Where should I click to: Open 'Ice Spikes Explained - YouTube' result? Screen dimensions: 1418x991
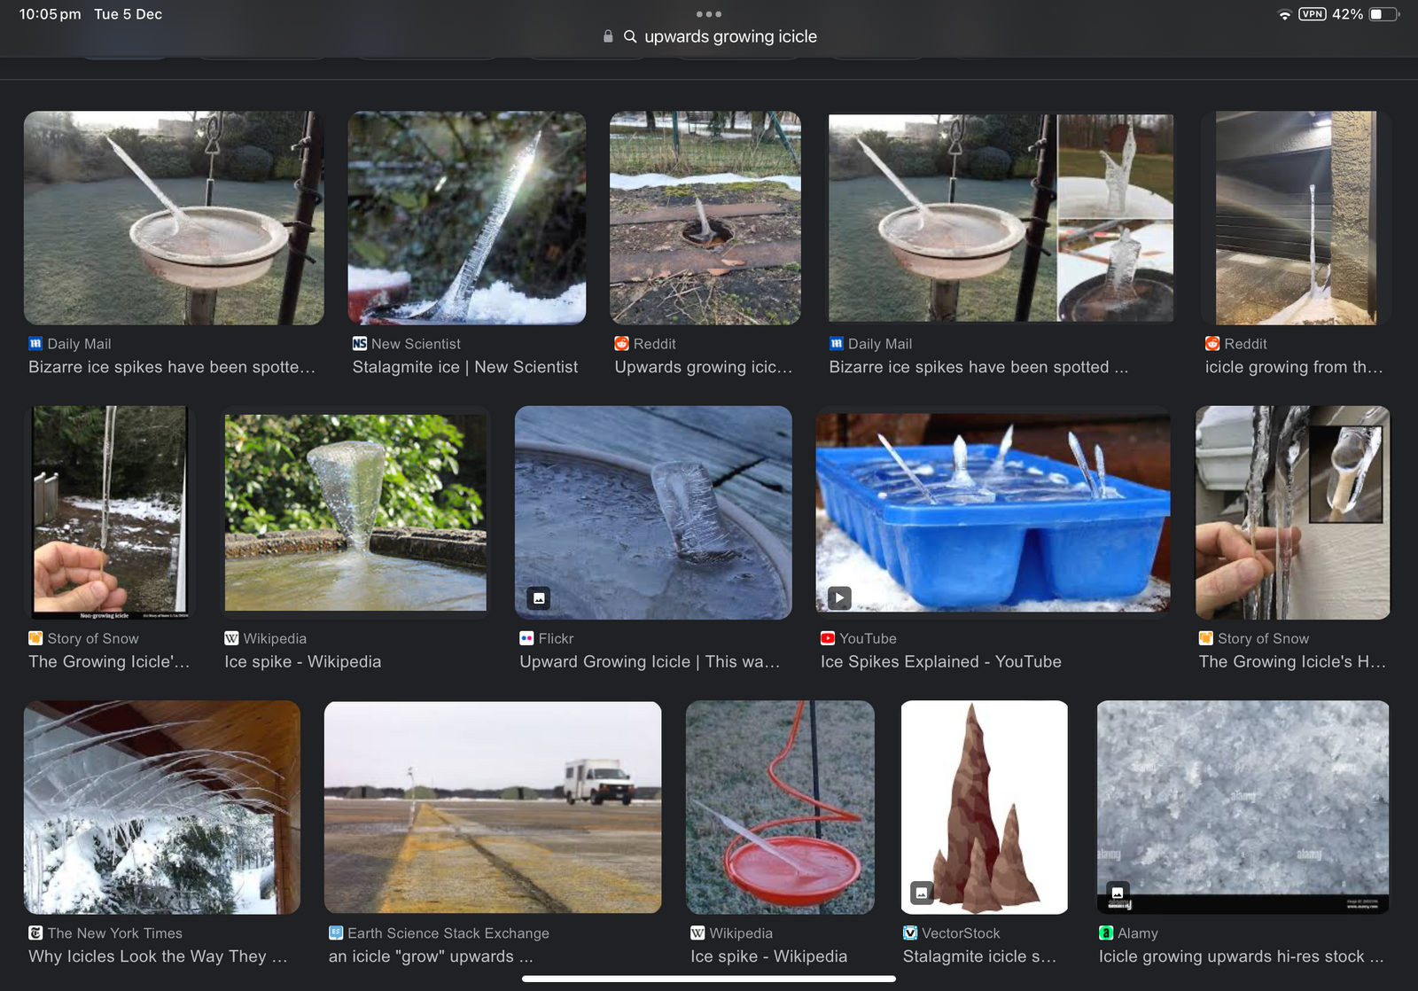pos(940,661)
